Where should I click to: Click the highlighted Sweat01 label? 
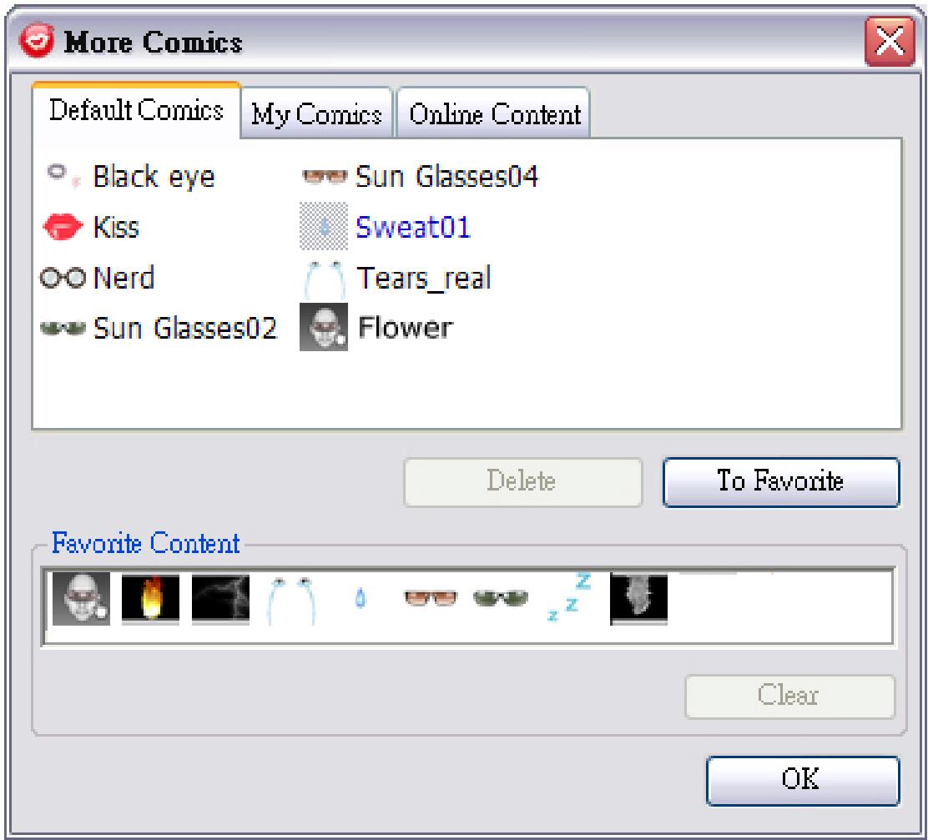coord(413,227)
